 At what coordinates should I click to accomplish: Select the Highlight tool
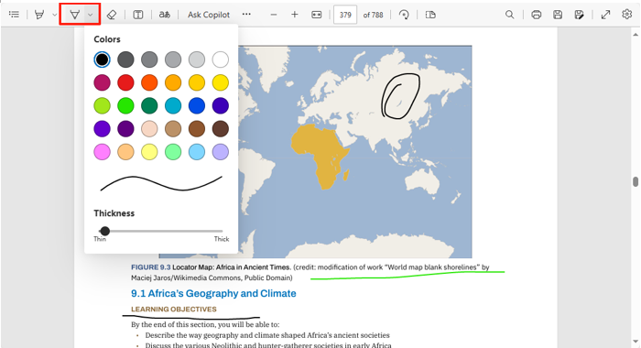point(39,15)
